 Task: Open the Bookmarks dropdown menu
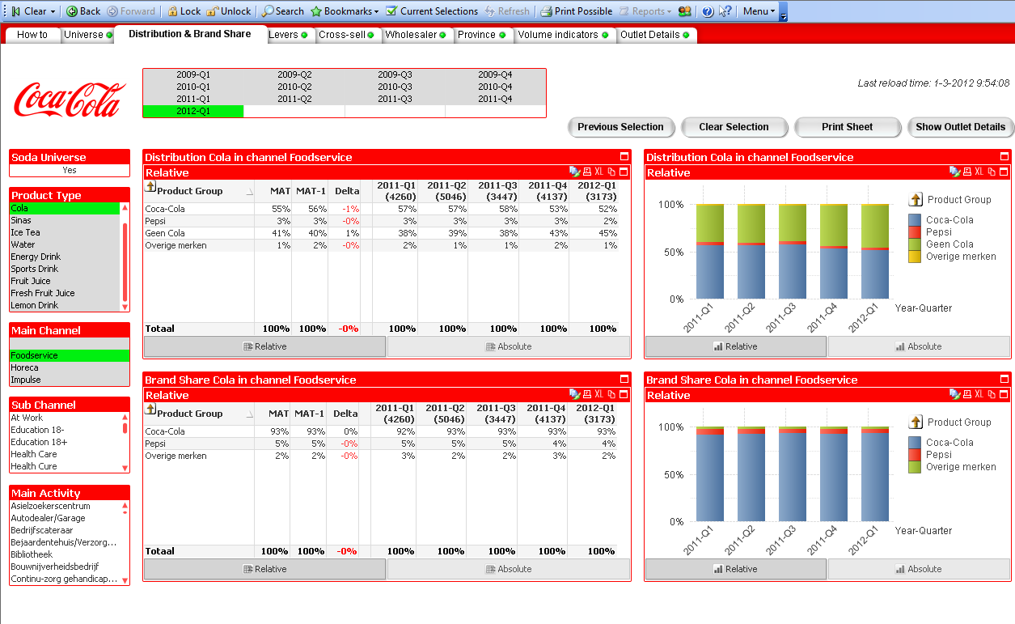click(345, 11)
